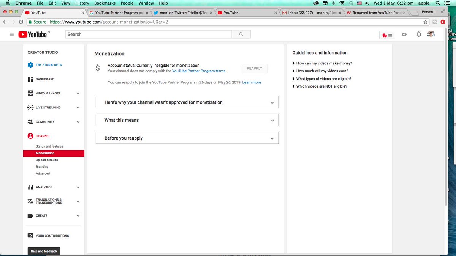Screen dimensions: 456x256
Task: Open the Bookmarks menu
Action: tap(105, 3)
